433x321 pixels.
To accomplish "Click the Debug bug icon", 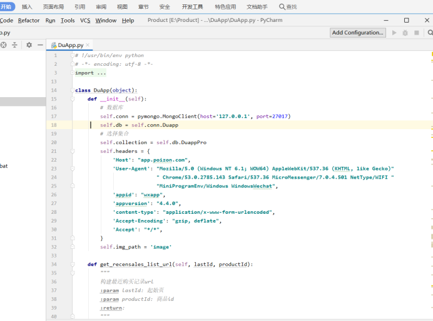I will (405, 33).
